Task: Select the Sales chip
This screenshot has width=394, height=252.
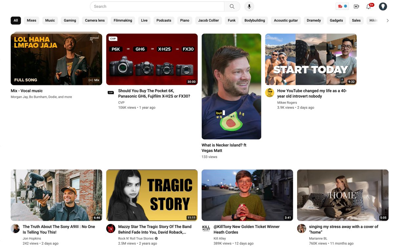Action: pyautogui.click(x=356, y=20)
